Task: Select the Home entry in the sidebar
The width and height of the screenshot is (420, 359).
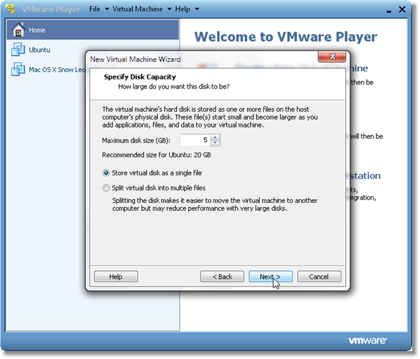Action: click(93, 30)
